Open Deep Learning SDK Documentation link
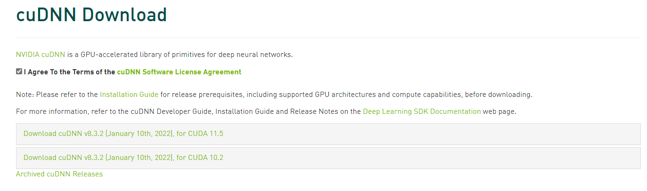This screenshot has width=647, height=191. [421, 112]
